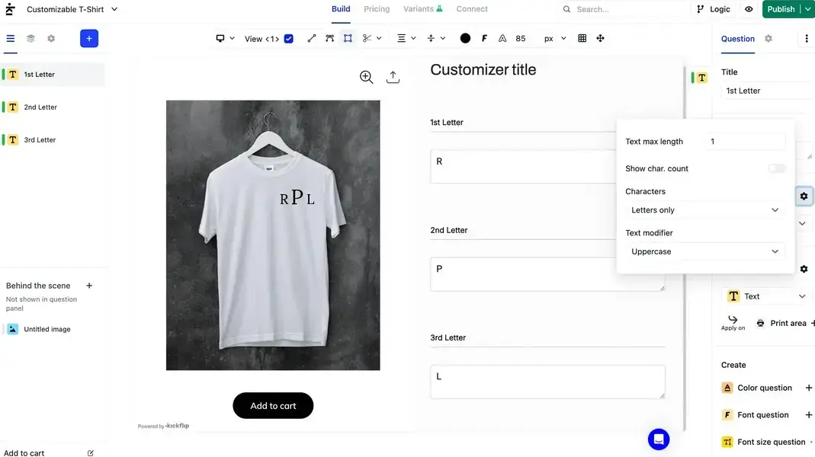Screen dimensions: 815x457
Task: Expand the Customizable T-Shirt project dropdown
Action: pos(114,9)
